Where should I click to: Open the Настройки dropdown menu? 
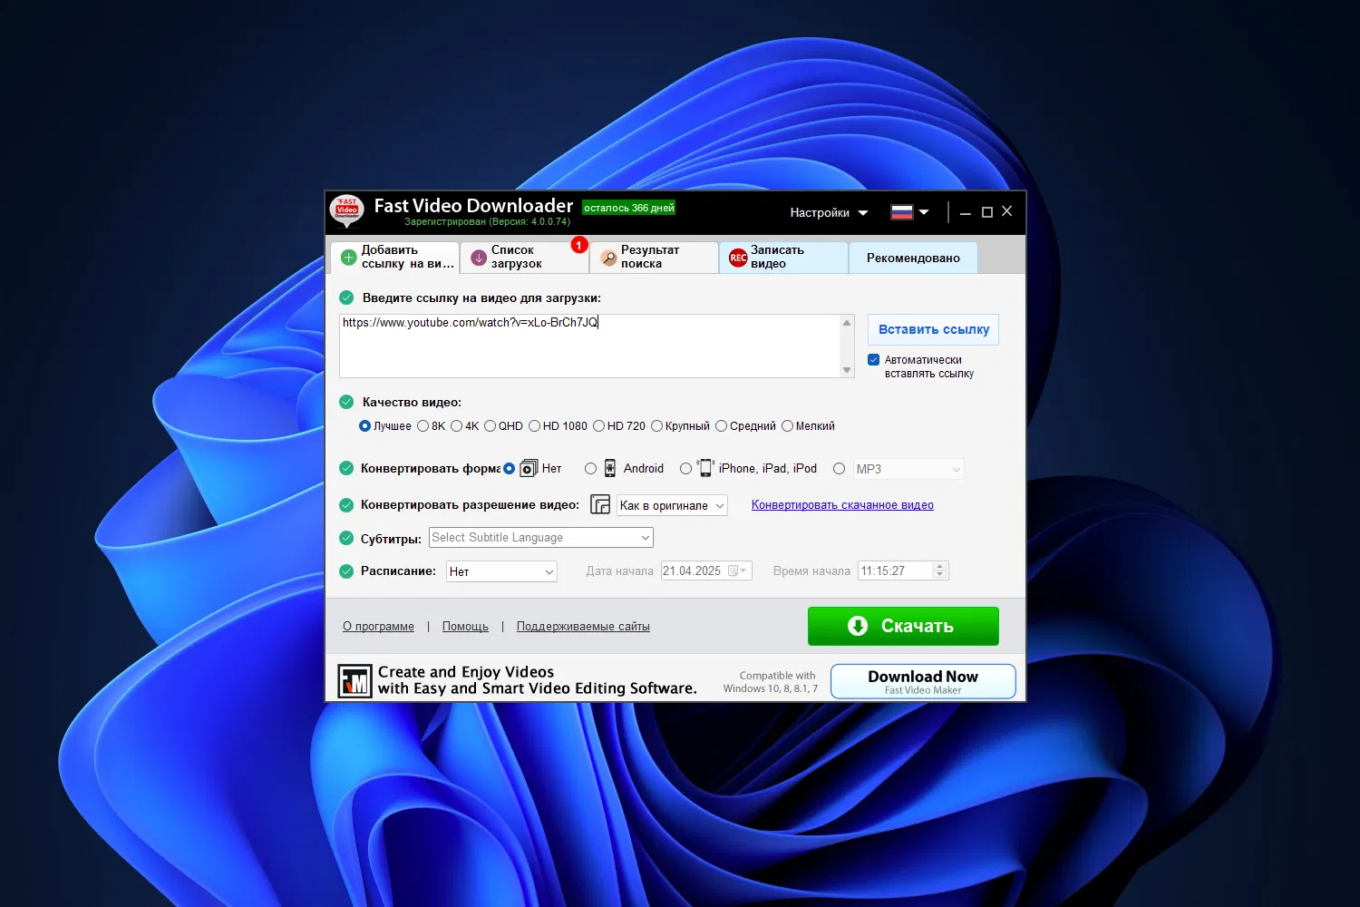coord(829,212)
